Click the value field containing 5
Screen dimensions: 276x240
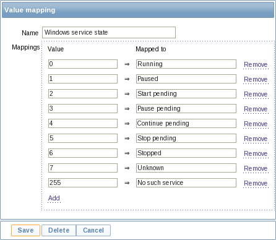click(83, 138)
